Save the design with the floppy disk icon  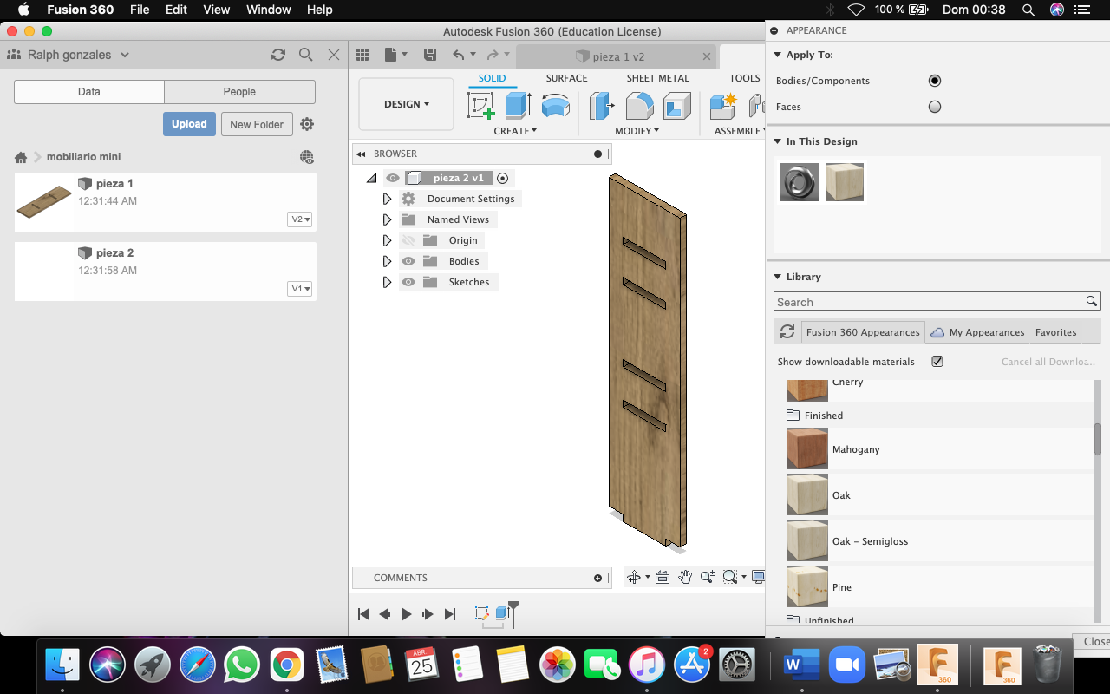pyautogui.click(x=430, y=55)
